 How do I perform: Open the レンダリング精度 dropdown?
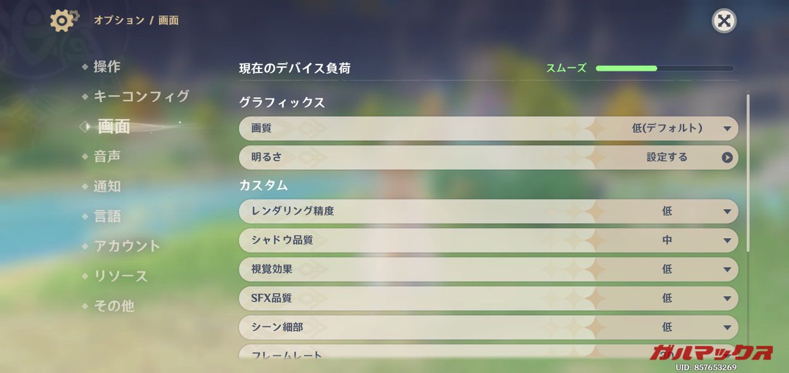coord(727,212)
